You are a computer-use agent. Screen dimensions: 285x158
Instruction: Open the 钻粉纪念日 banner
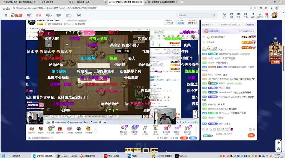[x=229, y=31]
